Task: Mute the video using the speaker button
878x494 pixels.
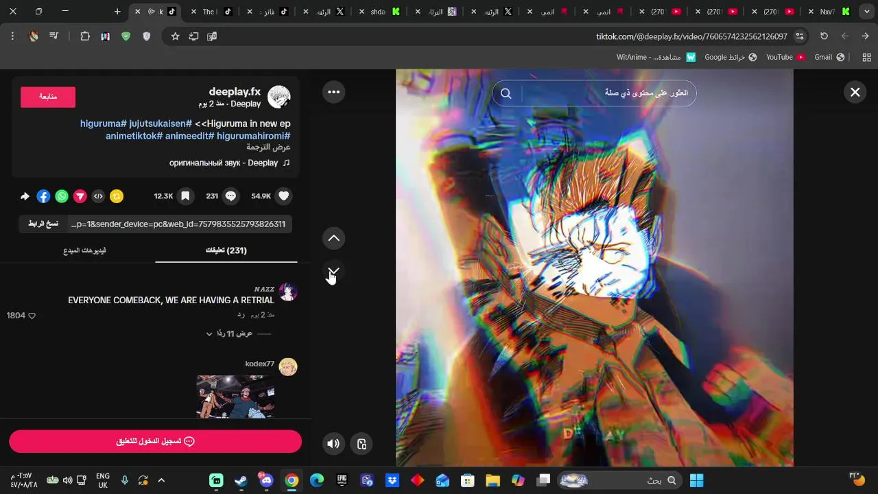Action: click(333, 443)
